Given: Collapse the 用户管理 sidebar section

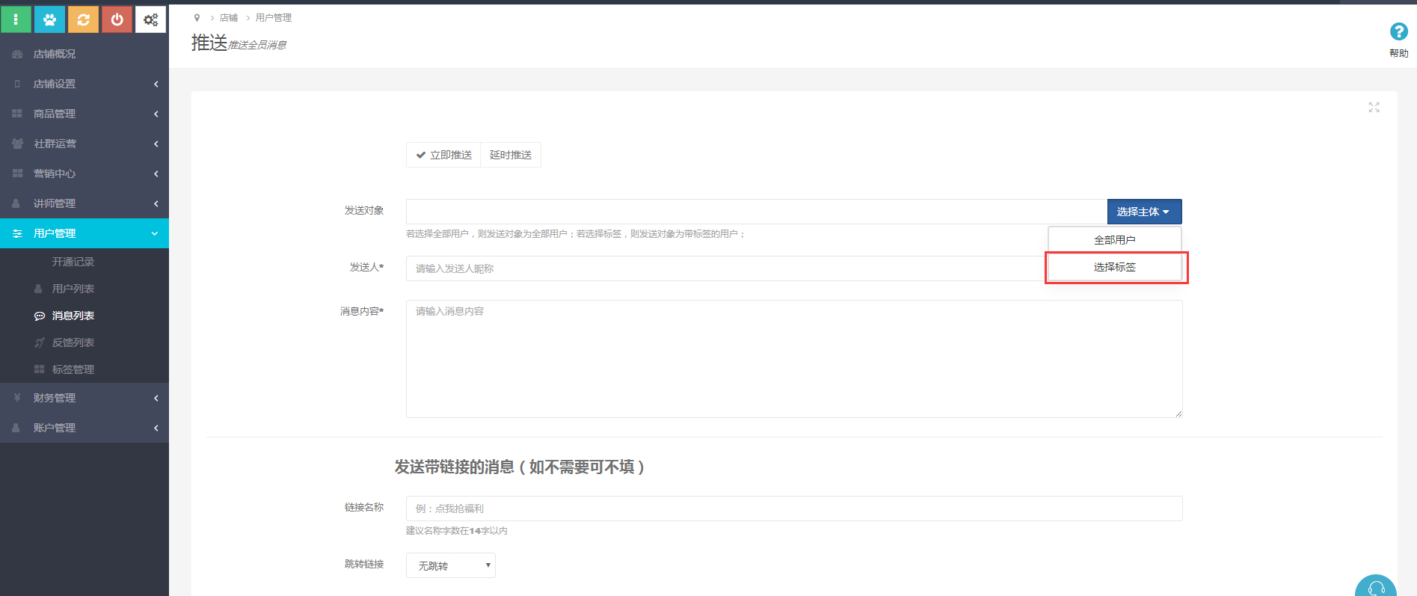Looking at the screenshot, I should (84, 233).
